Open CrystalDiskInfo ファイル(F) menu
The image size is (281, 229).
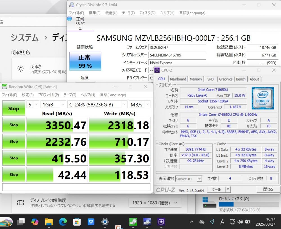tap(76, 13)
